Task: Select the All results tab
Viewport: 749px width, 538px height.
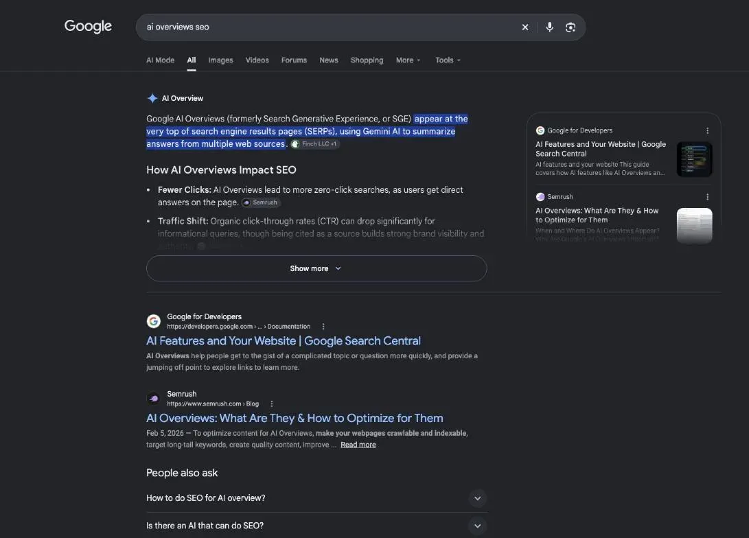Action: pos(192,60)
